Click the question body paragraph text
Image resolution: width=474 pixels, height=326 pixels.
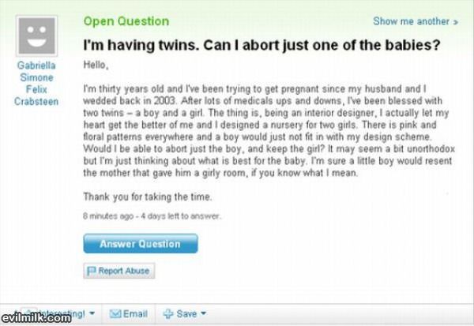point(269,131)
